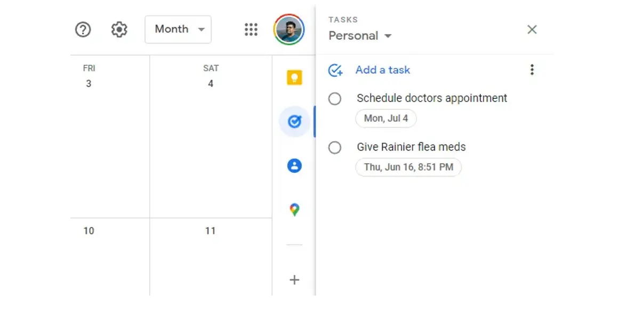Open the Google apps launcher grid
Screen dimensions: 627x311
coord(251,29)
